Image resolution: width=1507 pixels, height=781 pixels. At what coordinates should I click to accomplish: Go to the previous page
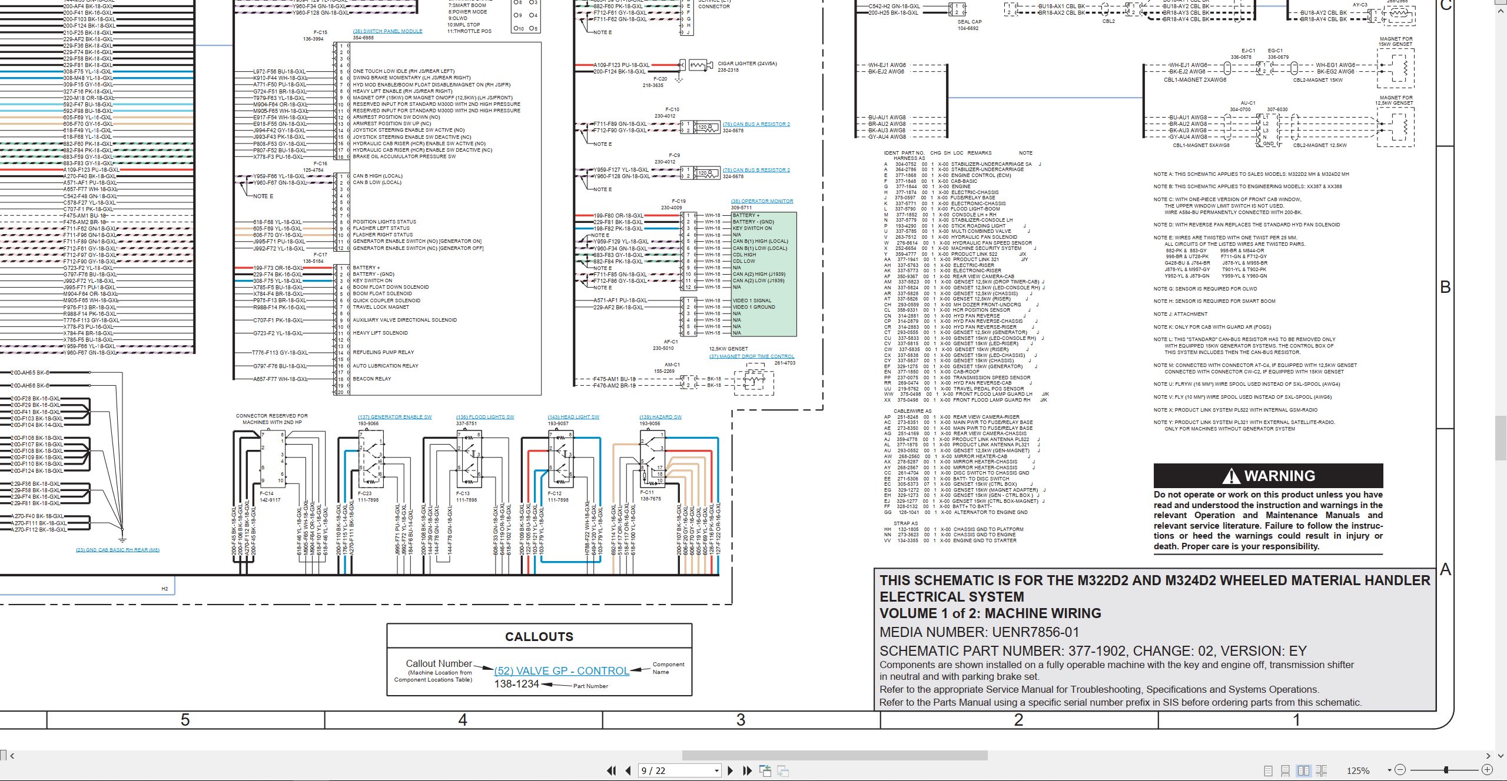628,770
